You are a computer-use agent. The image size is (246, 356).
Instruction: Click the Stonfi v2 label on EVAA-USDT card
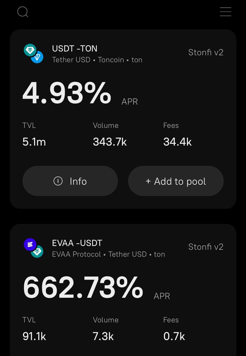tap(206, 247)
